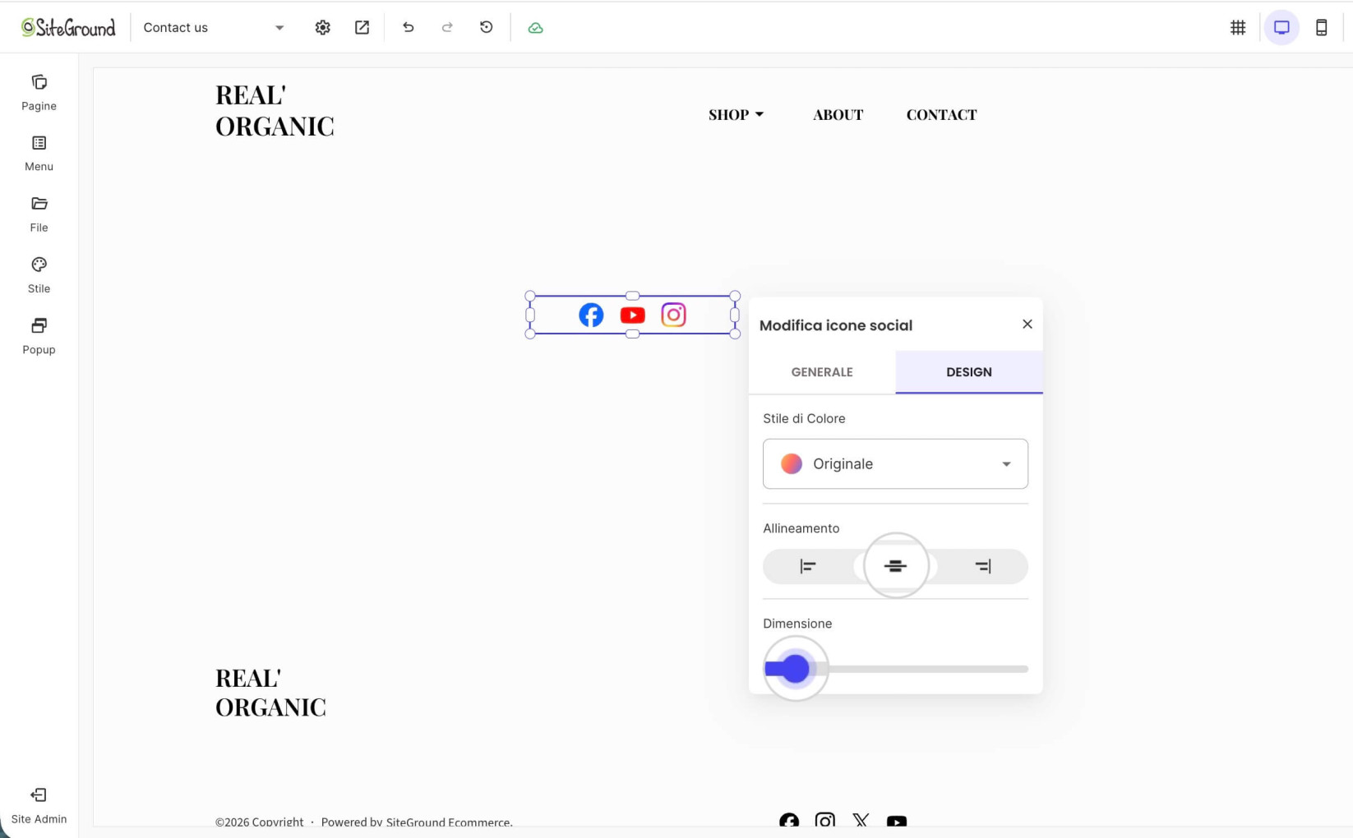1353x838 pixels.
Task: Expand the SHOP navigation menu
Action: [737, 115]
